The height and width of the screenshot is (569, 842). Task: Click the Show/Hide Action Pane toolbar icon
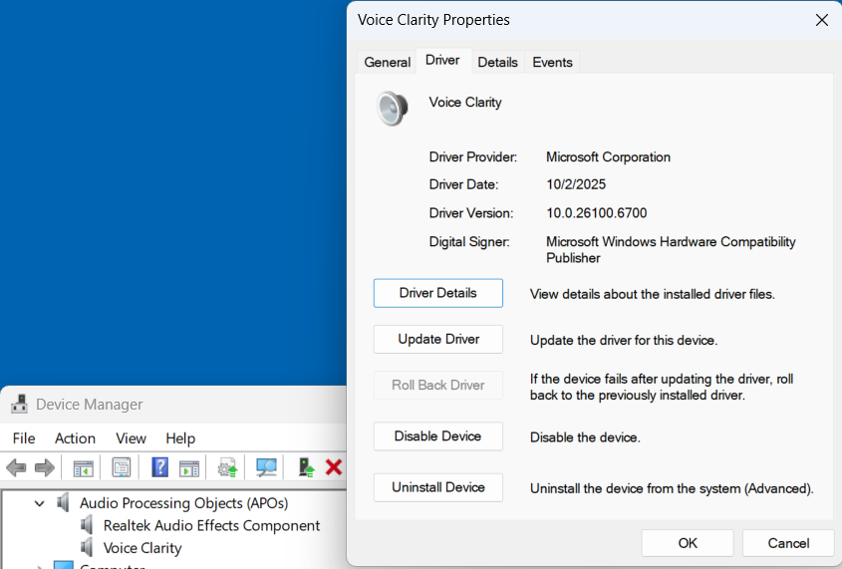pos(189,467)
